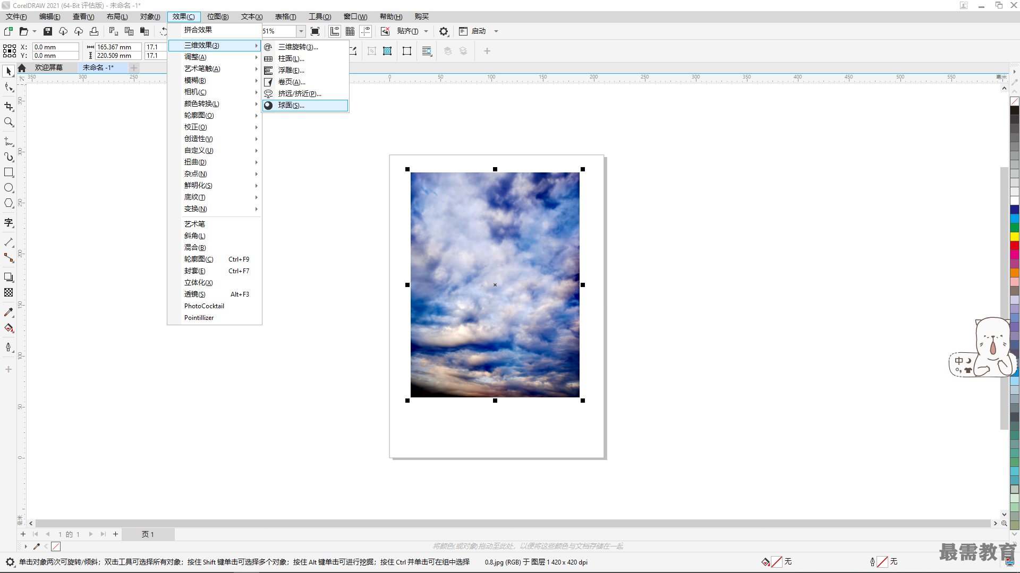Click the horizontal scrollbar
The width and height of the screenshot is (1020, 573).
point(513,523)
